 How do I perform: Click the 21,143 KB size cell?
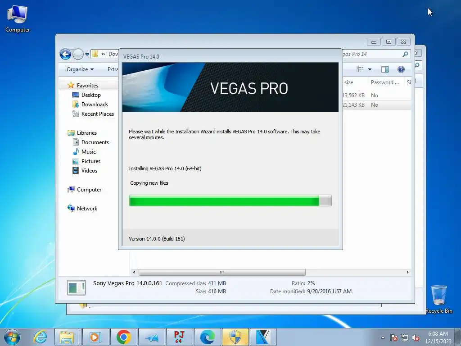pyautogui.click(x=353, y=105)
